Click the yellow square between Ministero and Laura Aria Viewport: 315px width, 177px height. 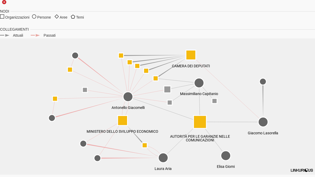pyautogui.click(x=145, y=145)
